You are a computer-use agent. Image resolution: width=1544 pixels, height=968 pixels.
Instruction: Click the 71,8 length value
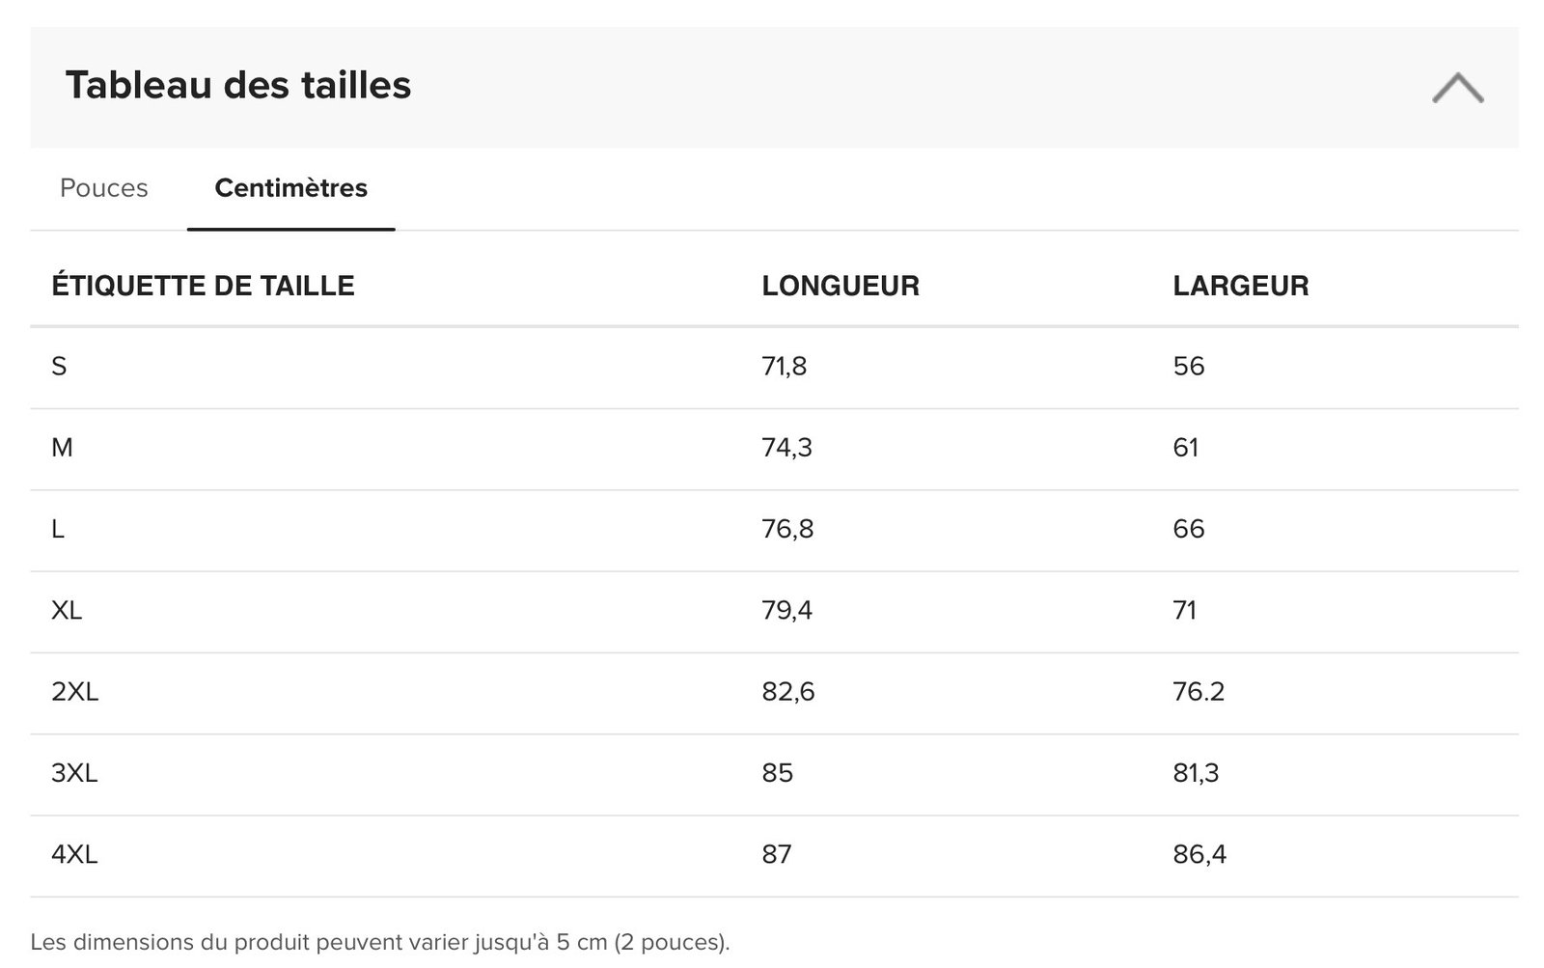coord(784,367)
